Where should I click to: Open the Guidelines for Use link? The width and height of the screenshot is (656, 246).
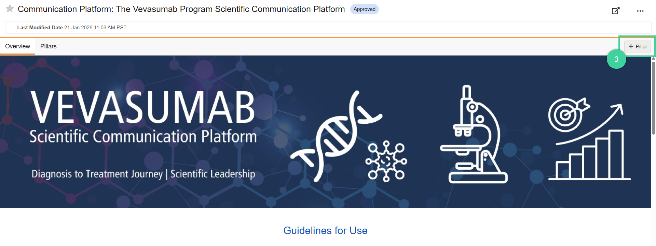(325, 231)
